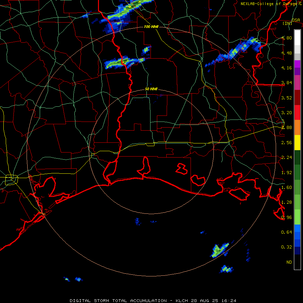This screenshot has width=303, height=303.
Task: Pick the yellow legend swatch near 2.56
Action: (x=297, y=143)
